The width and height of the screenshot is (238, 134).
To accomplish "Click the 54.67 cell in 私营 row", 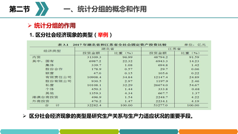I will [x=194, y=85].
